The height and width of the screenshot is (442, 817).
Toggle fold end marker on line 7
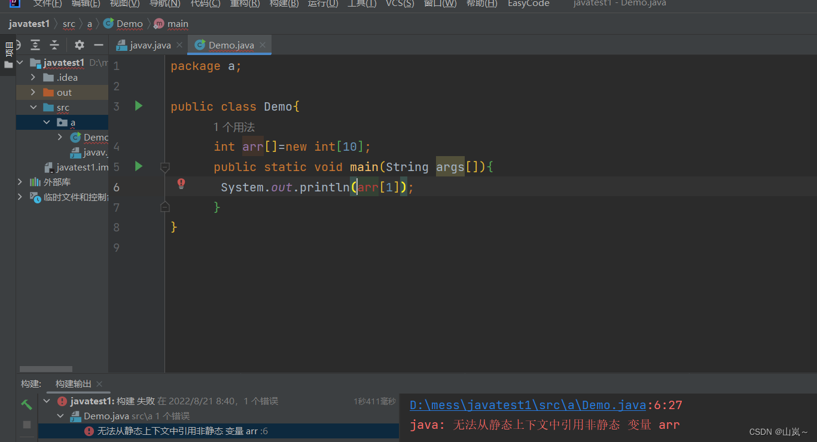click(165, 207)
